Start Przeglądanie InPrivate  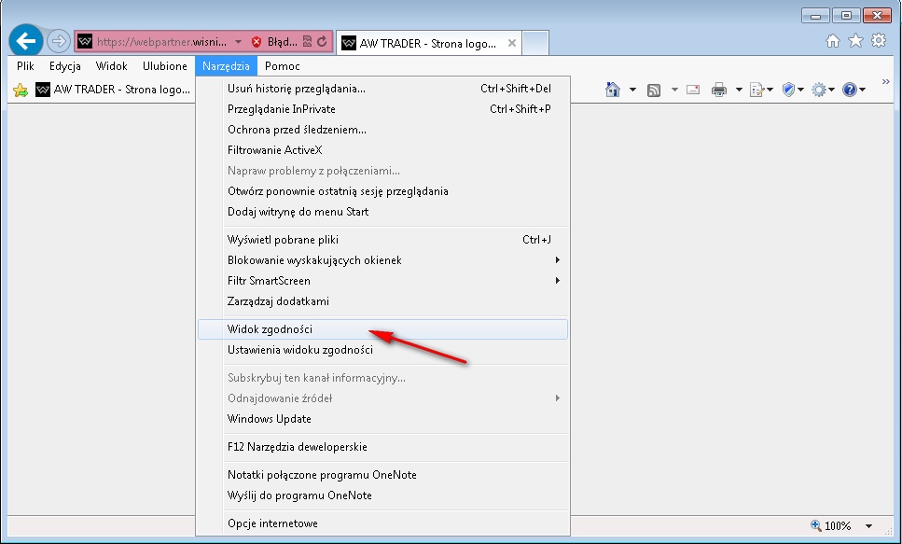tap(382, 109)
